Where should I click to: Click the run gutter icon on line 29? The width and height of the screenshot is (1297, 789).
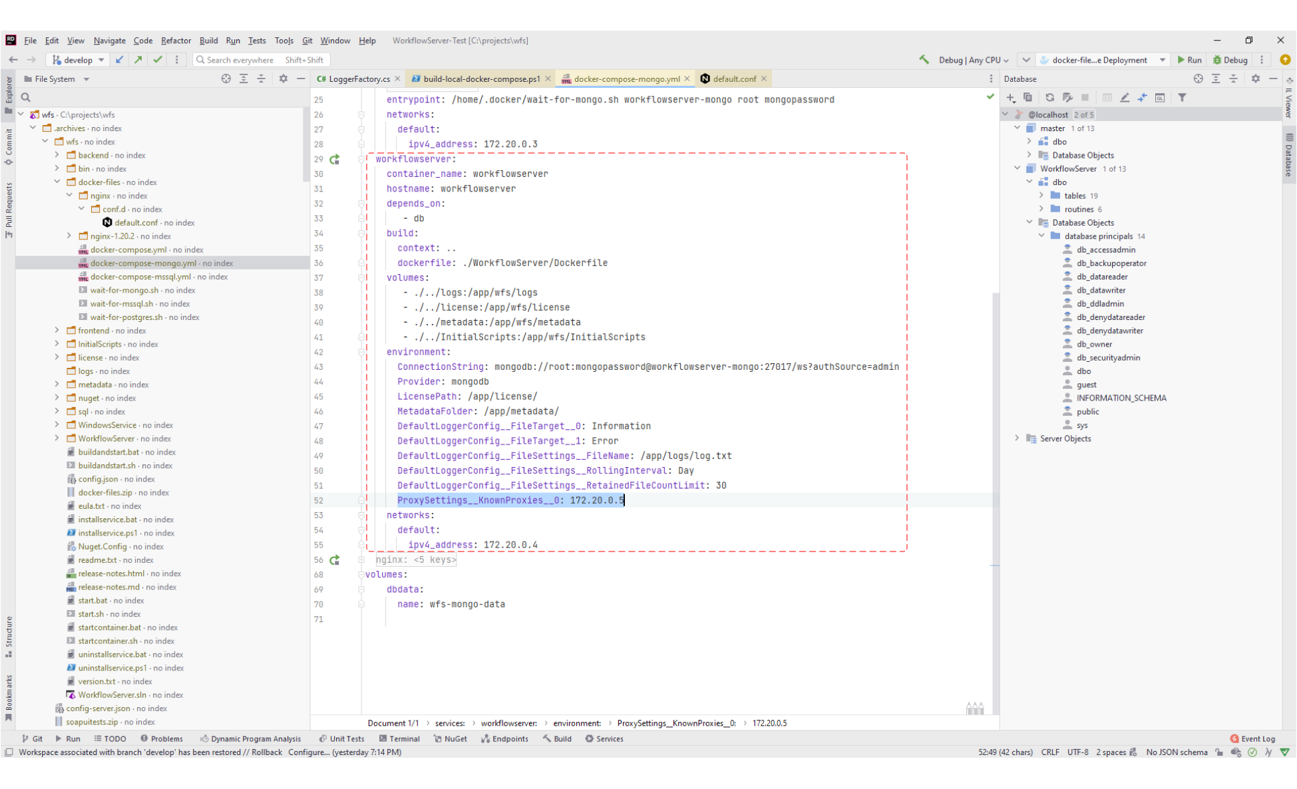click(335, 159)
